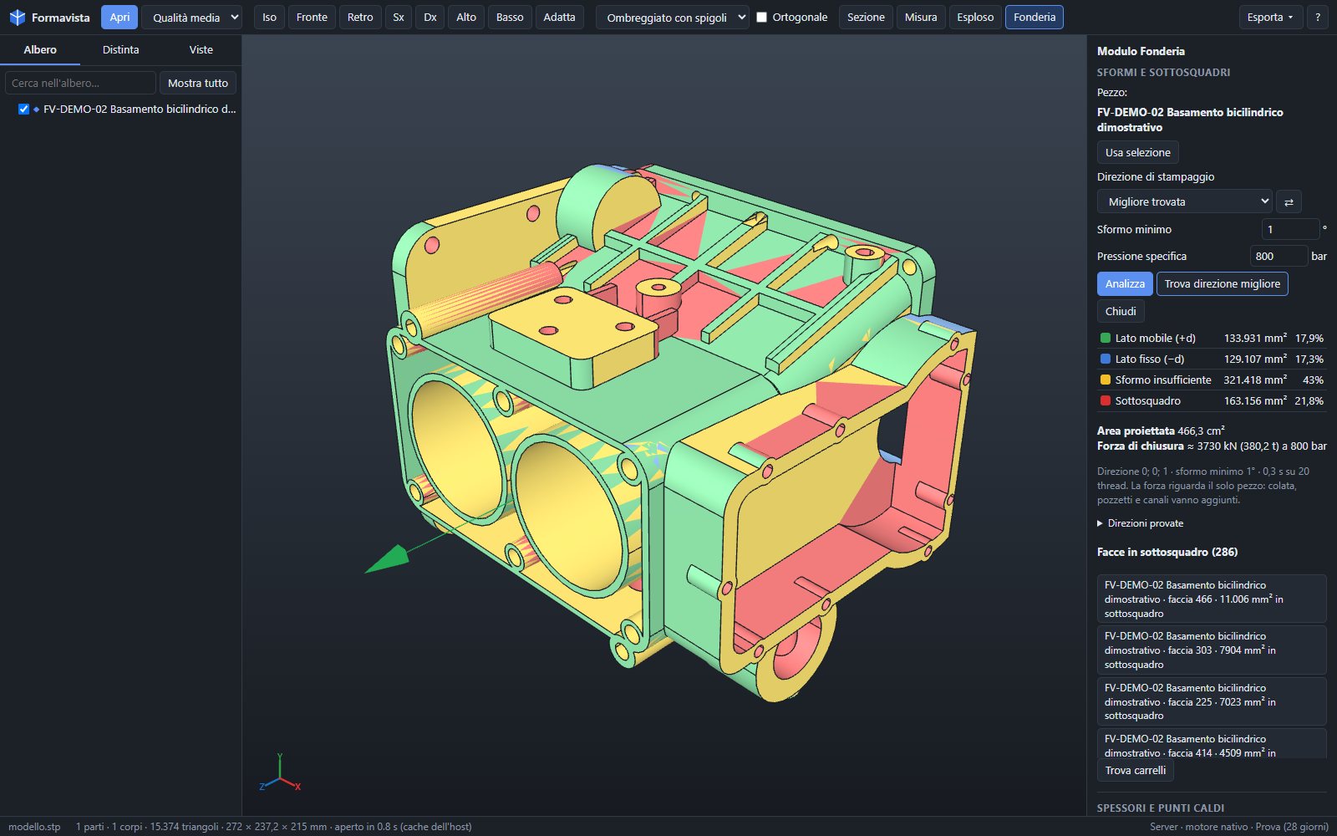This screenshot has height=836, width=1337.
Task: Click the green direction arrow in viewport
Action: [388, 558]
